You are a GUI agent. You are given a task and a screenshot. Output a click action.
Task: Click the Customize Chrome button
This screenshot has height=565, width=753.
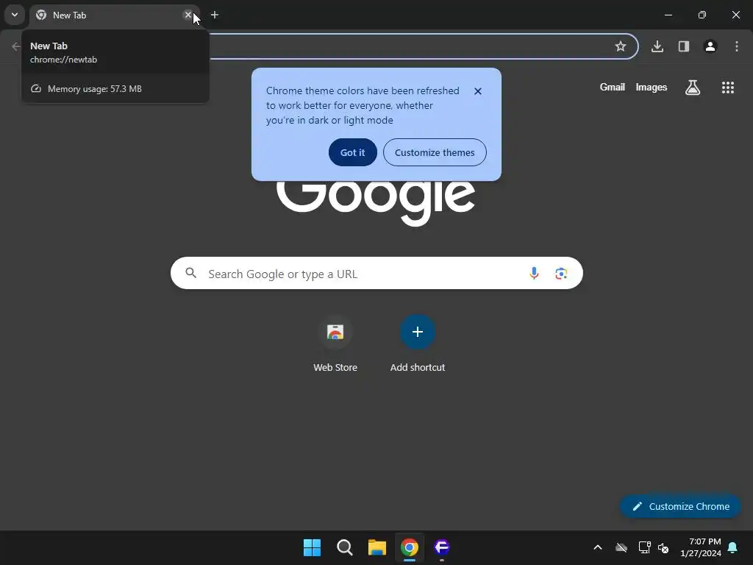pyautogui.click(x=680, y=506)
